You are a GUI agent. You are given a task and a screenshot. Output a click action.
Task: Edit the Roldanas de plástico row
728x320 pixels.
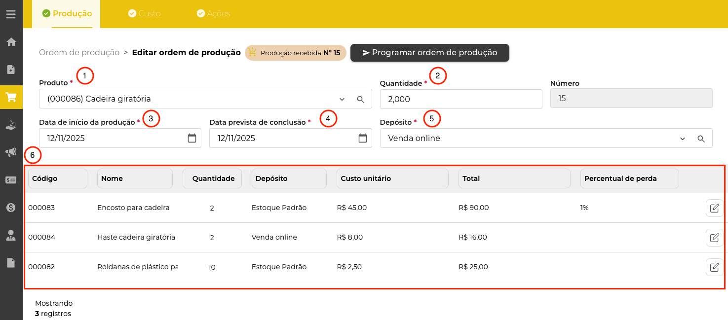(x=714, y=267)
